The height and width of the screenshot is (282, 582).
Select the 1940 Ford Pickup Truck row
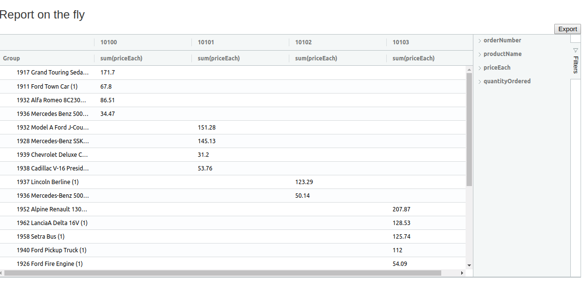[x=233, y=250]
